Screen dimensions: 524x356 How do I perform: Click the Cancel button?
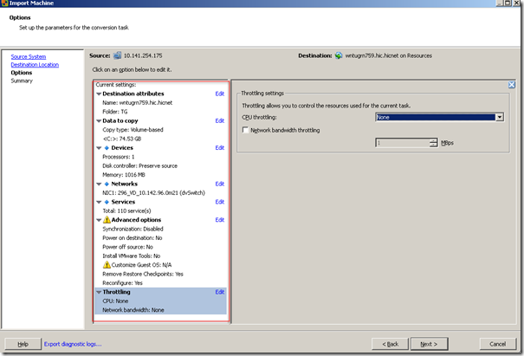(498, 344)
